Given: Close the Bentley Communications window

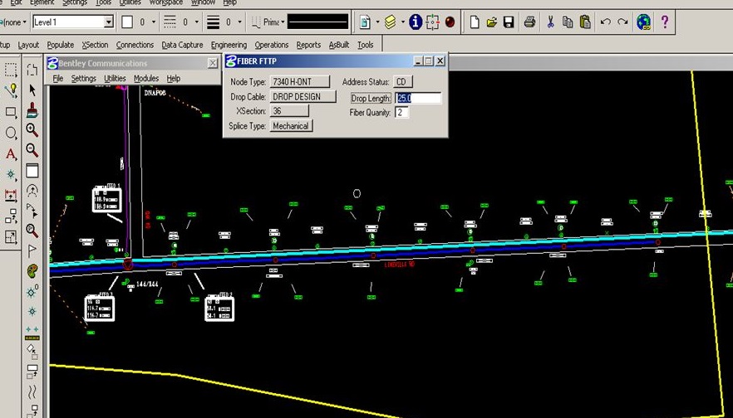Looking at the screenshot, I should coord(212,63).
